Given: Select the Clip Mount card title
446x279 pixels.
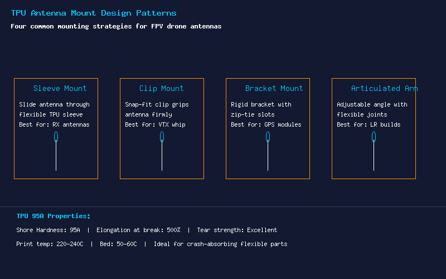Looking at the screenshot, I should (161, 89).
